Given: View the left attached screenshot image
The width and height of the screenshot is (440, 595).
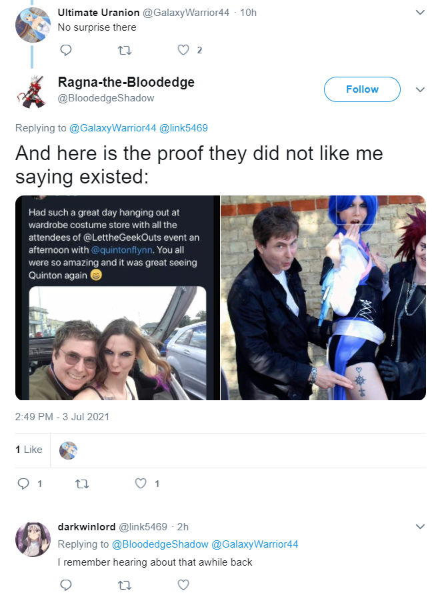Looking at the screenshot, I should (x=117, y=298).
